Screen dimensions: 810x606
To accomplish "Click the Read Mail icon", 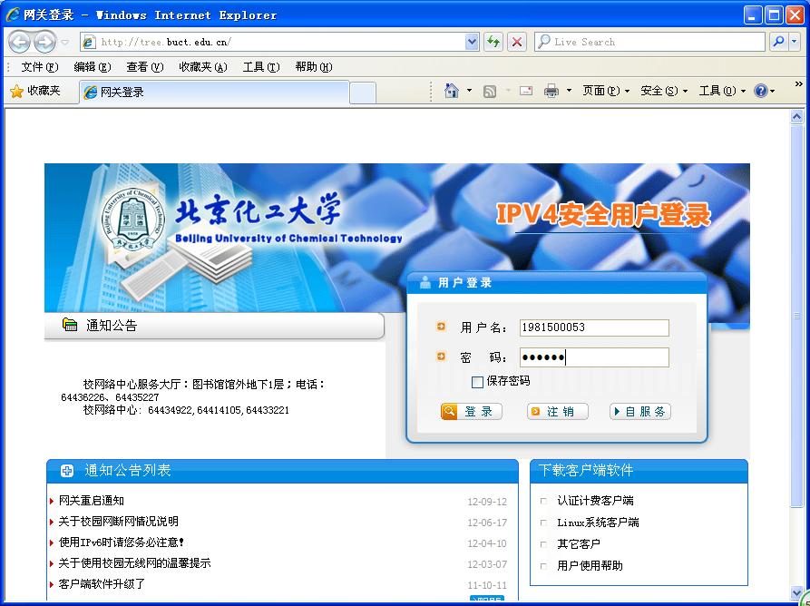I will 526,91.
